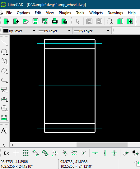Click the right-hand "102.5256 < 24.1210°" readout
This screenshot has height=169, width=140.
pyautogui.click(x=76, y=166)
